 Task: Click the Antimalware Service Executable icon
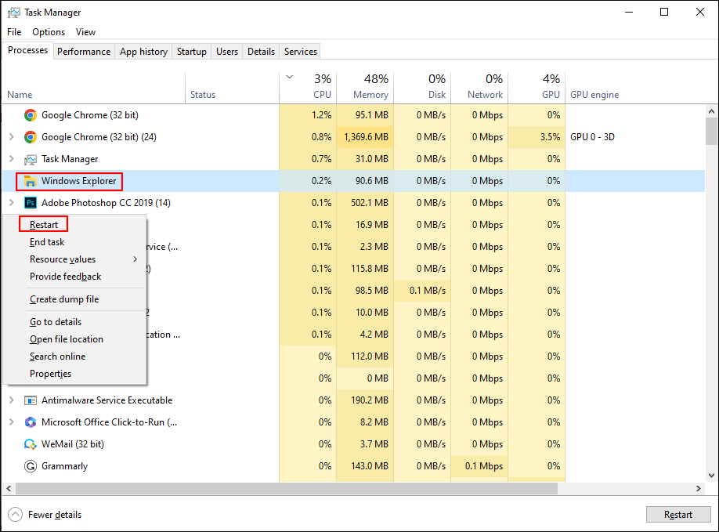pos(31,400)
